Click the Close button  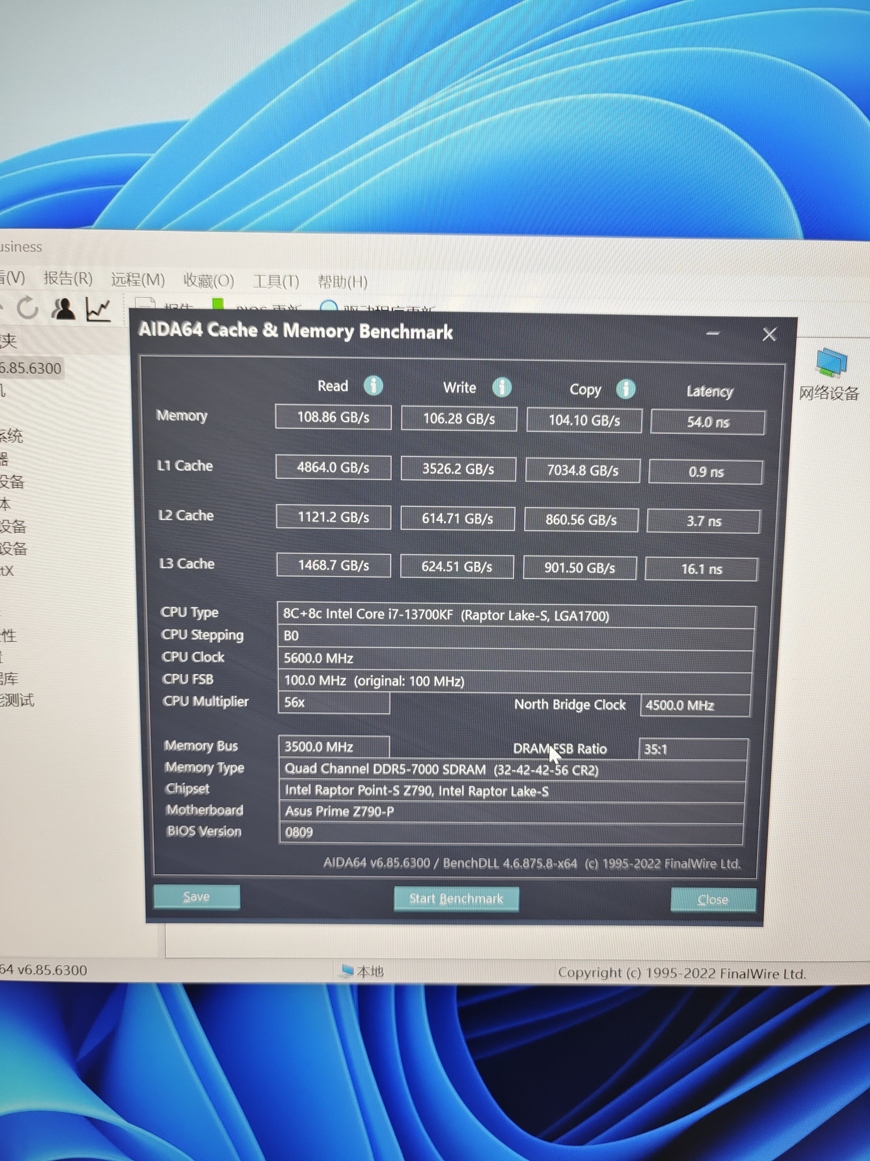713,900
